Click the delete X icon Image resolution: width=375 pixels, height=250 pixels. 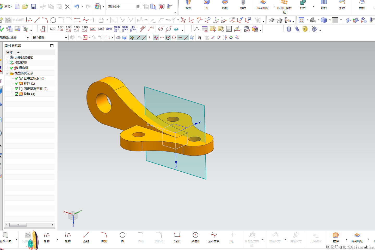67,7
